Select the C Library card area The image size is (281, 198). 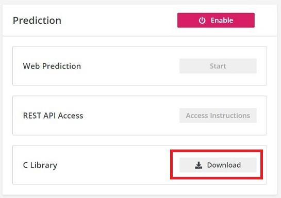pos(140,165)
